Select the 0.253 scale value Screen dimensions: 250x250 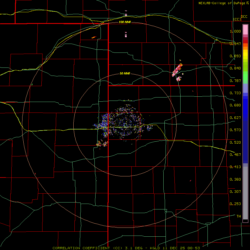(x=235, y=204)
